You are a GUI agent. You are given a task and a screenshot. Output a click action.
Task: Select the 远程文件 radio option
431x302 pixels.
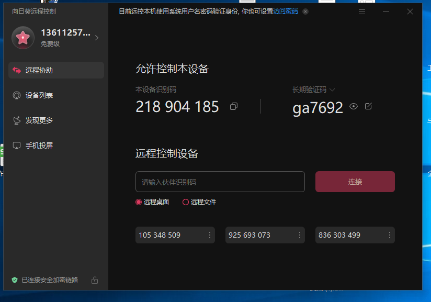click(186, 202)
